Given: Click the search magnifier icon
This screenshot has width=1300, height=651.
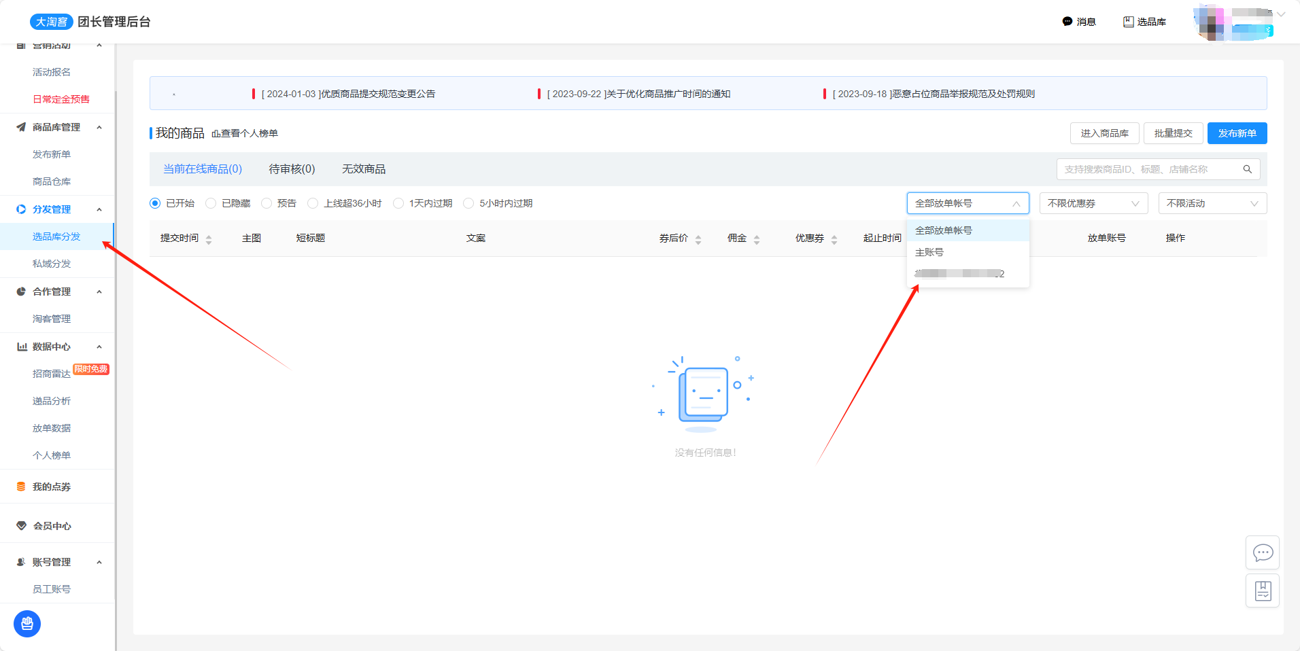Looking at the screenshot, I should pos(1247,169).
